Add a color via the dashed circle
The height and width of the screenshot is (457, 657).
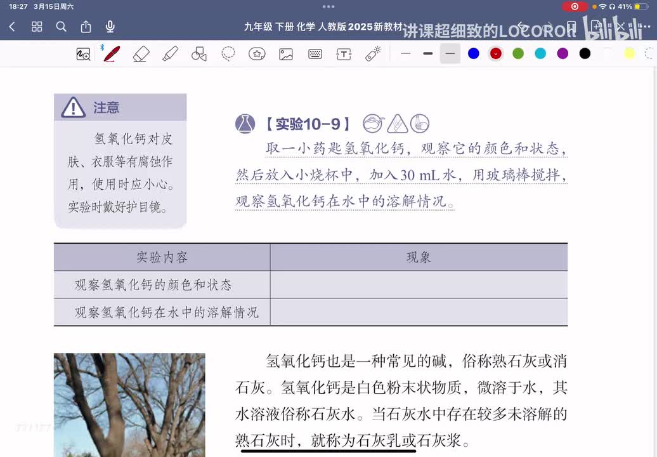(x=650, y=54)
